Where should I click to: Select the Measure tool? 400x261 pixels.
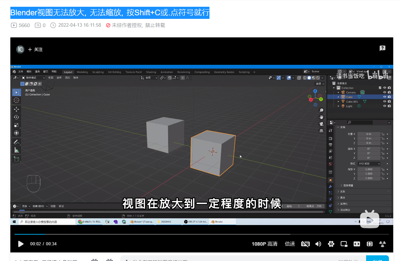pos(16,150)
